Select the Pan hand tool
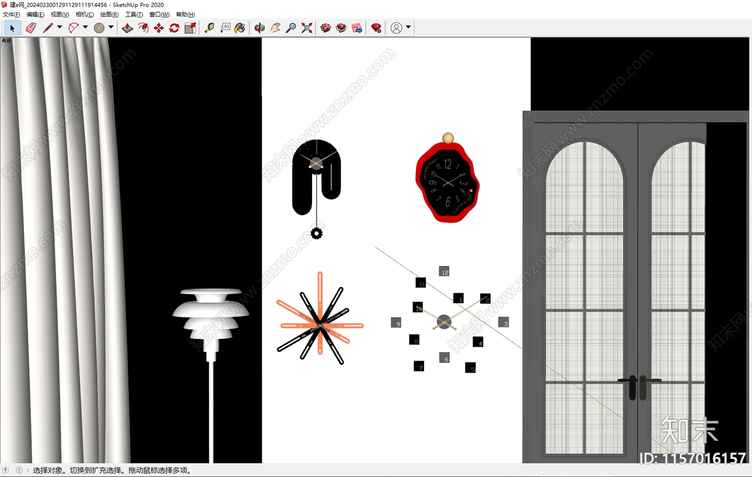The height and width of the screenshot is (477, 752). (275, 28)
